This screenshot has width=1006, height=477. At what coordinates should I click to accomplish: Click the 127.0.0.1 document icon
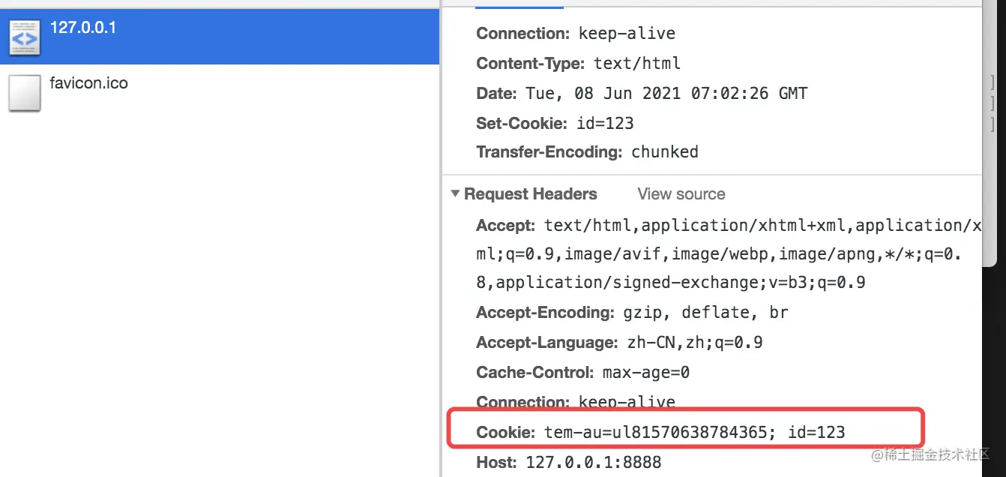pos(24,38)
